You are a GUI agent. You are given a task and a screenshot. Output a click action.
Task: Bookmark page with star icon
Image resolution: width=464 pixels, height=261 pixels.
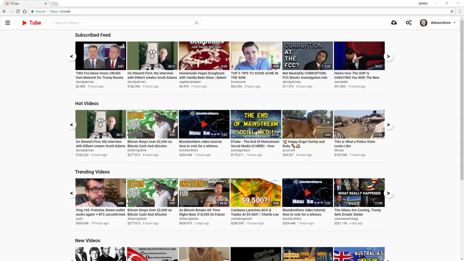452,11
